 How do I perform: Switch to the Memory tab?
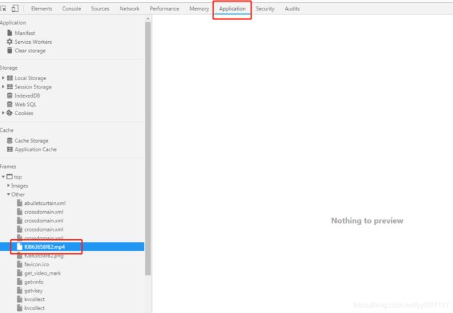click(x=199, y=8)
